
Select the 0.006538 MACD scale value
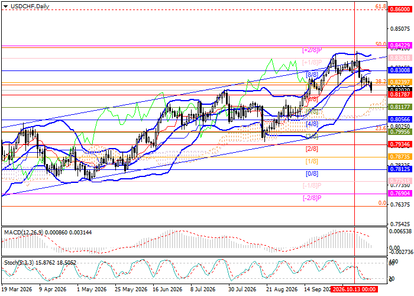coord(400,231)
